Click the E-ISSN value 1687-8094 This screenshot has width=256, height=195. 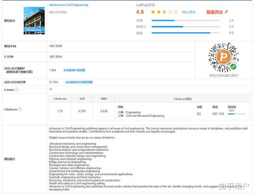tap(55, 57)
